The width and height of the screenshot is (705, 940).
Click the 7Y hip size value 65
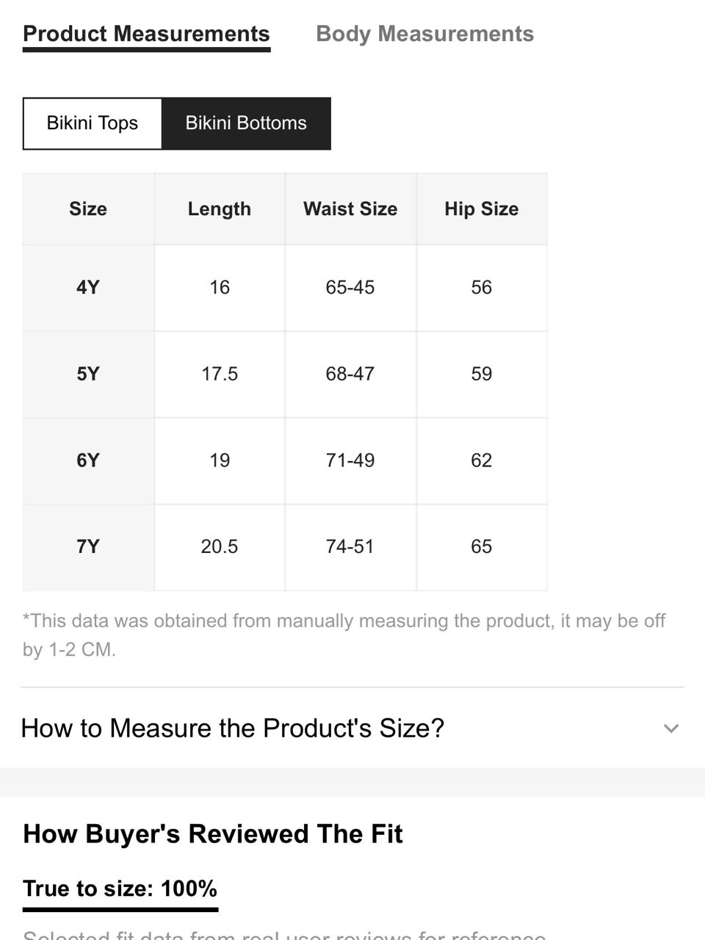[482, 547]
